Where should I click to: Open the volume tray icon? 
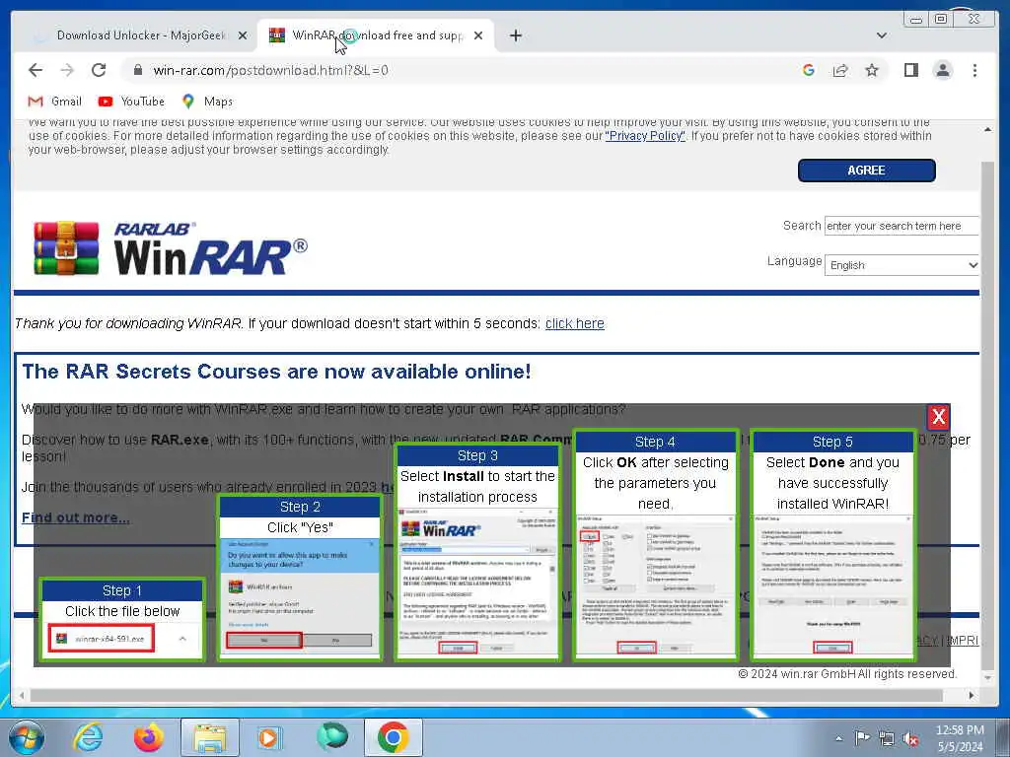click(x=910, y=738)
